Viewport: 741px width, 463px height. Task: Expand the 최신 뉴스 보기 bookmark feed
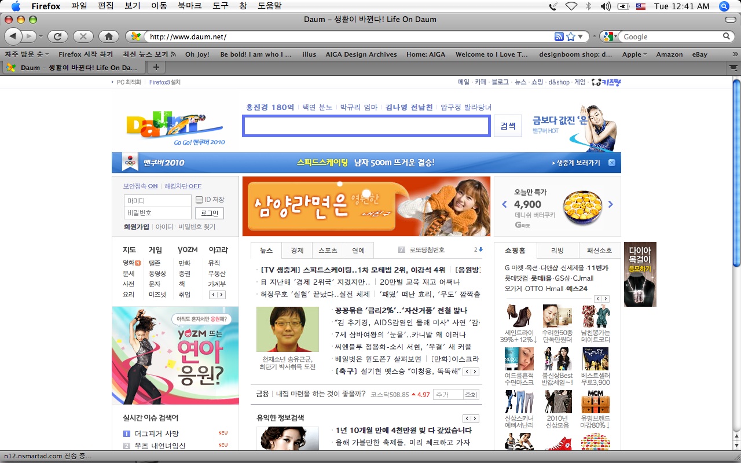point(149,54)
